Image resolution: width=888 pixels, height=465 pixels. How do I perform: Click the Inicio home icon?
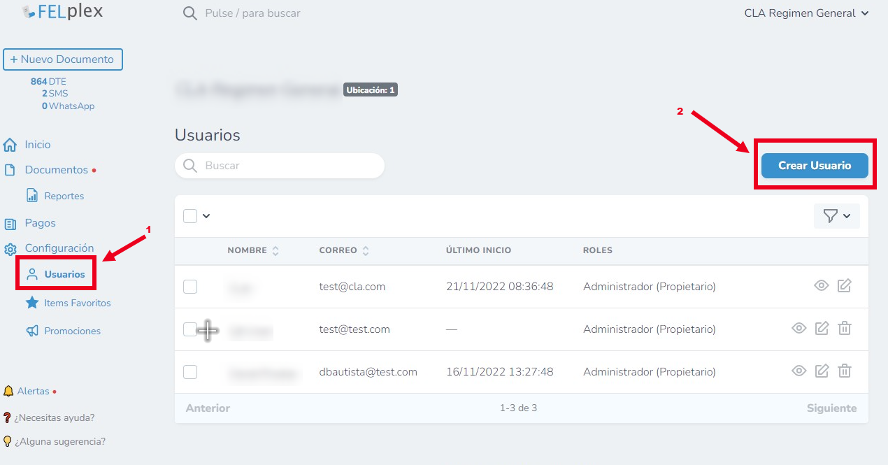[x=10, y=145]
